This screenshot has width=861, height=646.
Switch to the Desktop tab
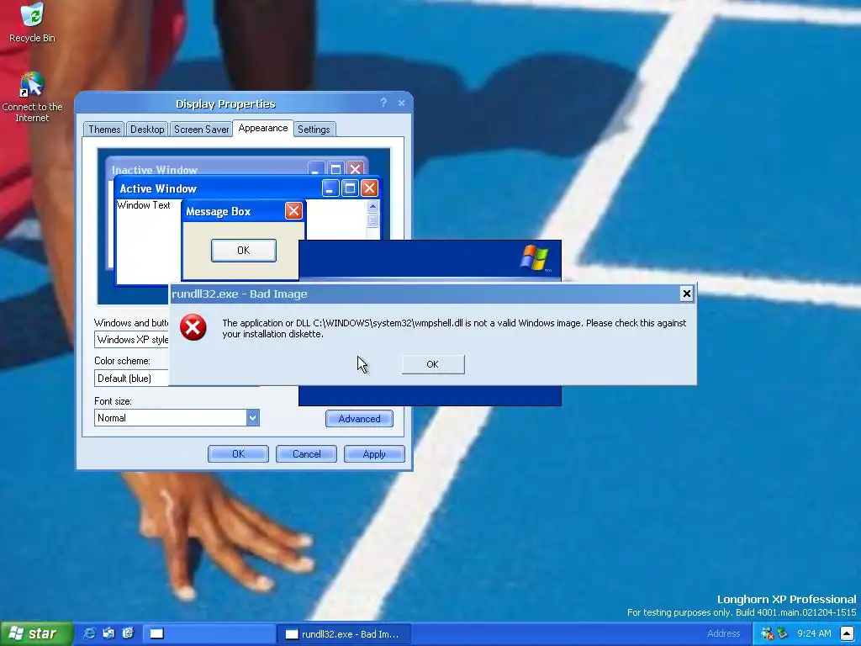click(x=147, y=129)
